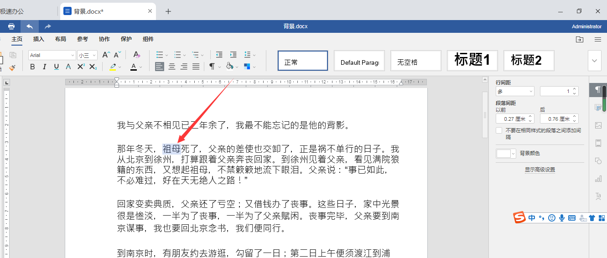Image resolution: width=607 pixels, height=258 pixels.
Task: Expand the multilevel list options
Action: (202, 55)
